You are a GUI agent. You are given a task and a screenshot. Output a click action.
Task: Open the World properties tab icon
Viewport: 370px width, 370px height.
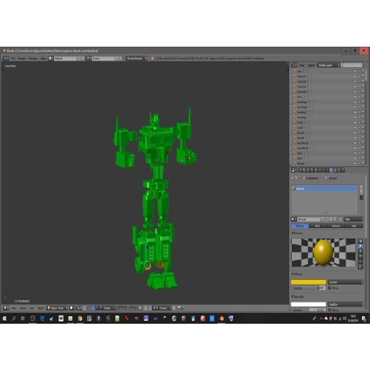312,170
